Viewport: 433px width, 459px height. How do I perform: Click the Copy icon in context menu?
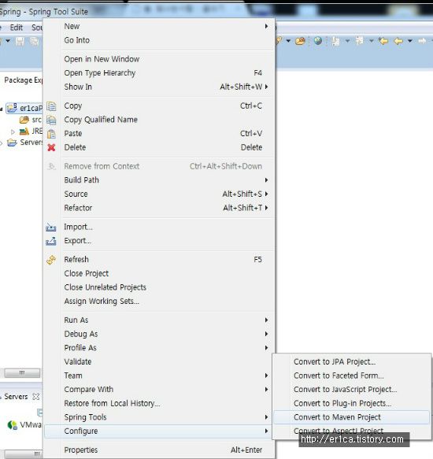(x=51, y=106)
